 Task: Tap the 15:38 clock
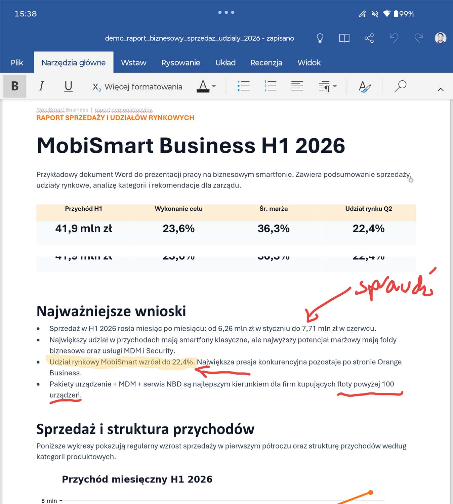coord(26,14)
